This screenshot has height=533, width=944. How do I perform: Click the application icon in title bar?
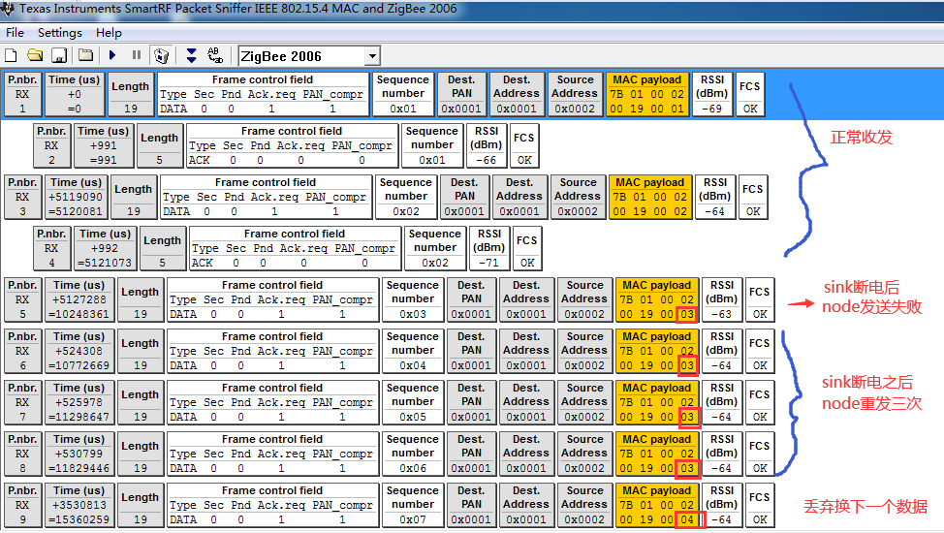coord(7,9)
